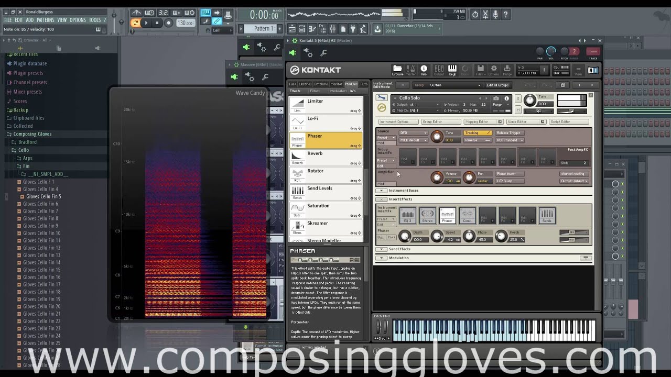Expand the InstrumentBuses section
The width and height of the screenshot is (671, 377).
(x=382, y=191)
